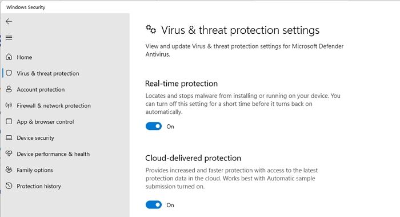Click the Virus & threat protection shield icon

coord(9,73)
